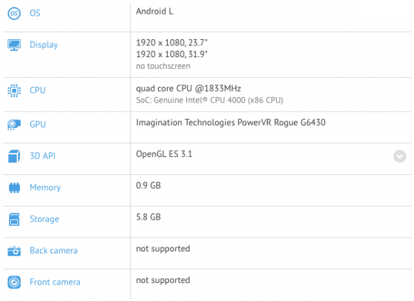Expand the OpenGL ES 3.1 details arrow
This screenshot has height=301, width=414.
400,156
